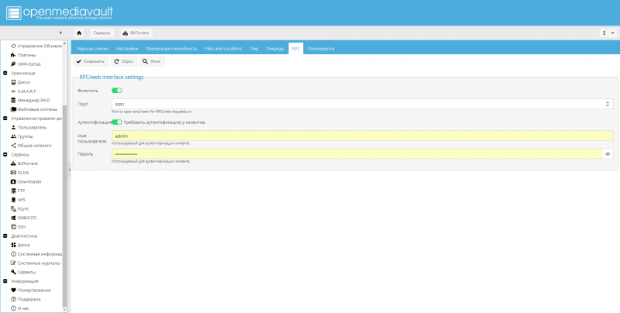This screenshot has width=620, height=313.
Task: Select the active RPC tab
Action: (296, 49)
